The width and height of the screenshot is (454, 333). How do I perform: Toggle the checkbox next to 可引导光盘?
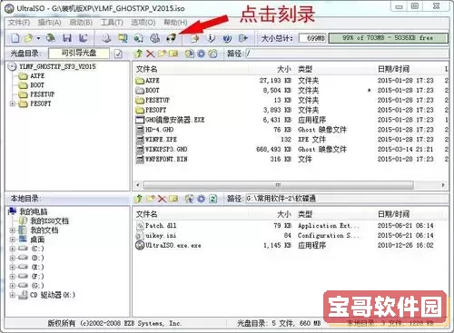pos(118,54)
